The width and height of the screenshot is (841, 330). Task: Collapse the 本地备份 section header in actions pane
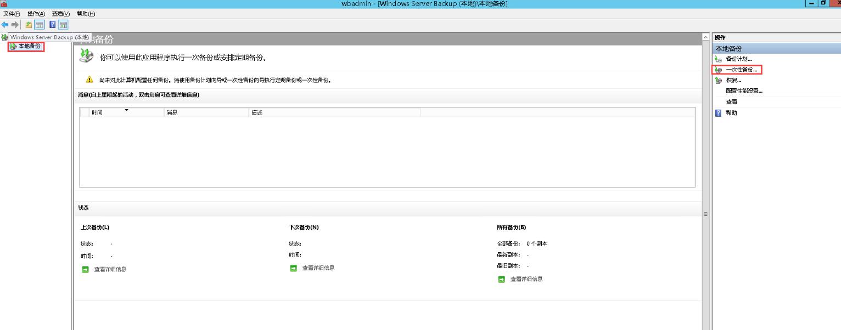776,49
